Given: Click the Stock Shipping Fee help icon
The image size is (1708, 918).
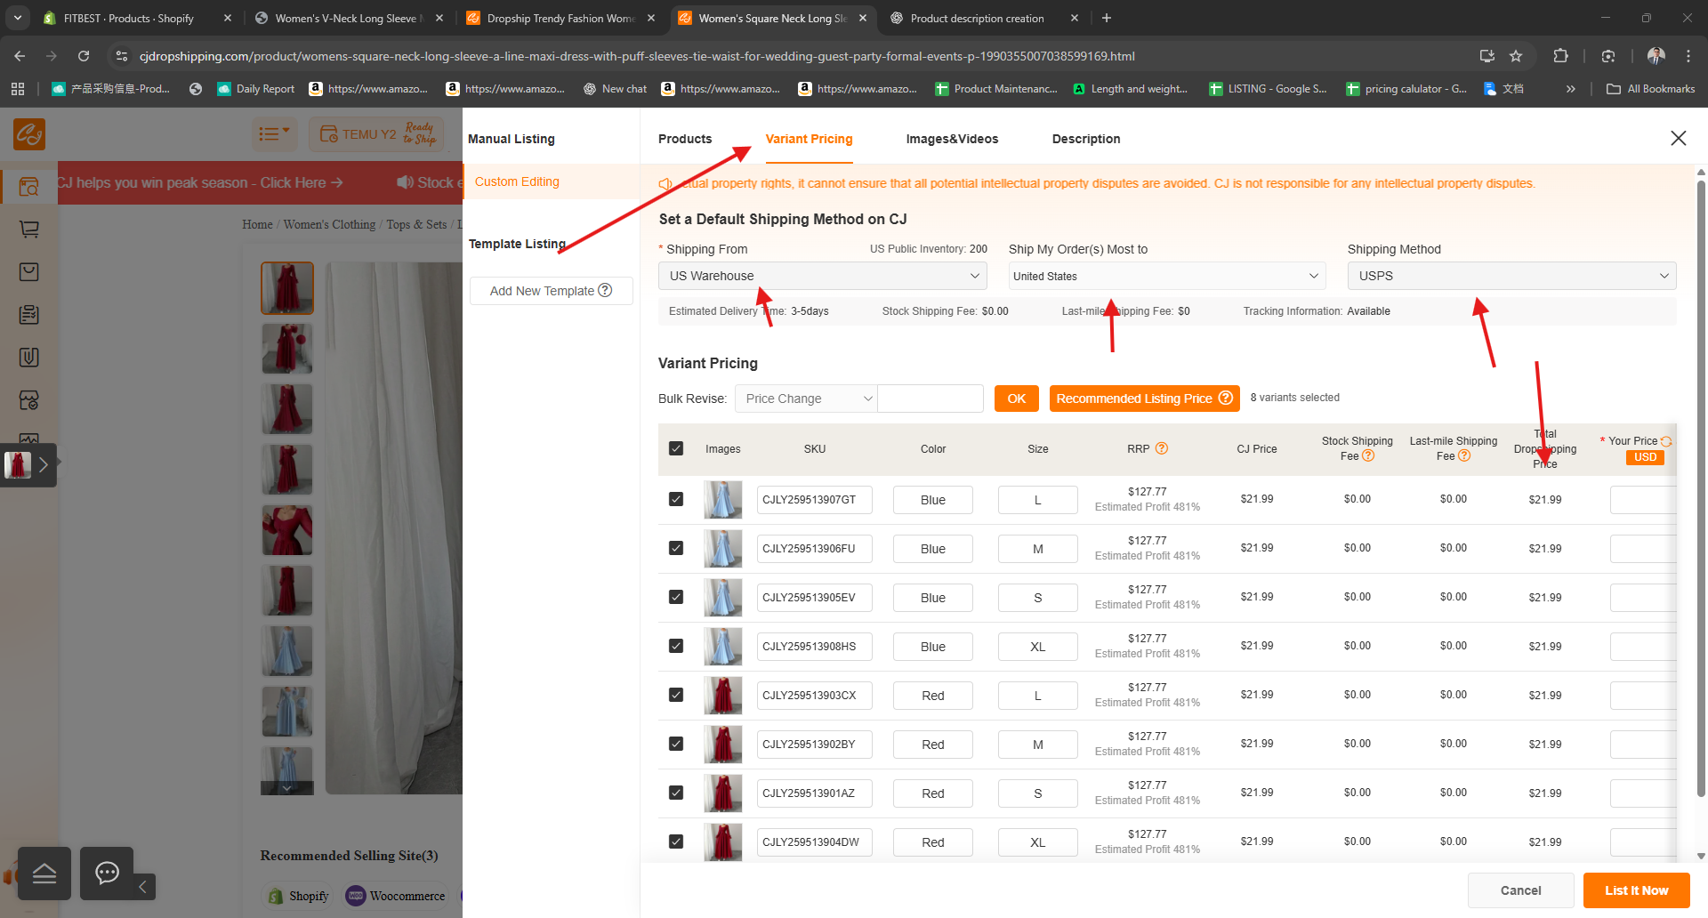Looking at the screenshot, I should pyautogui.click(x=1368, y=456).
